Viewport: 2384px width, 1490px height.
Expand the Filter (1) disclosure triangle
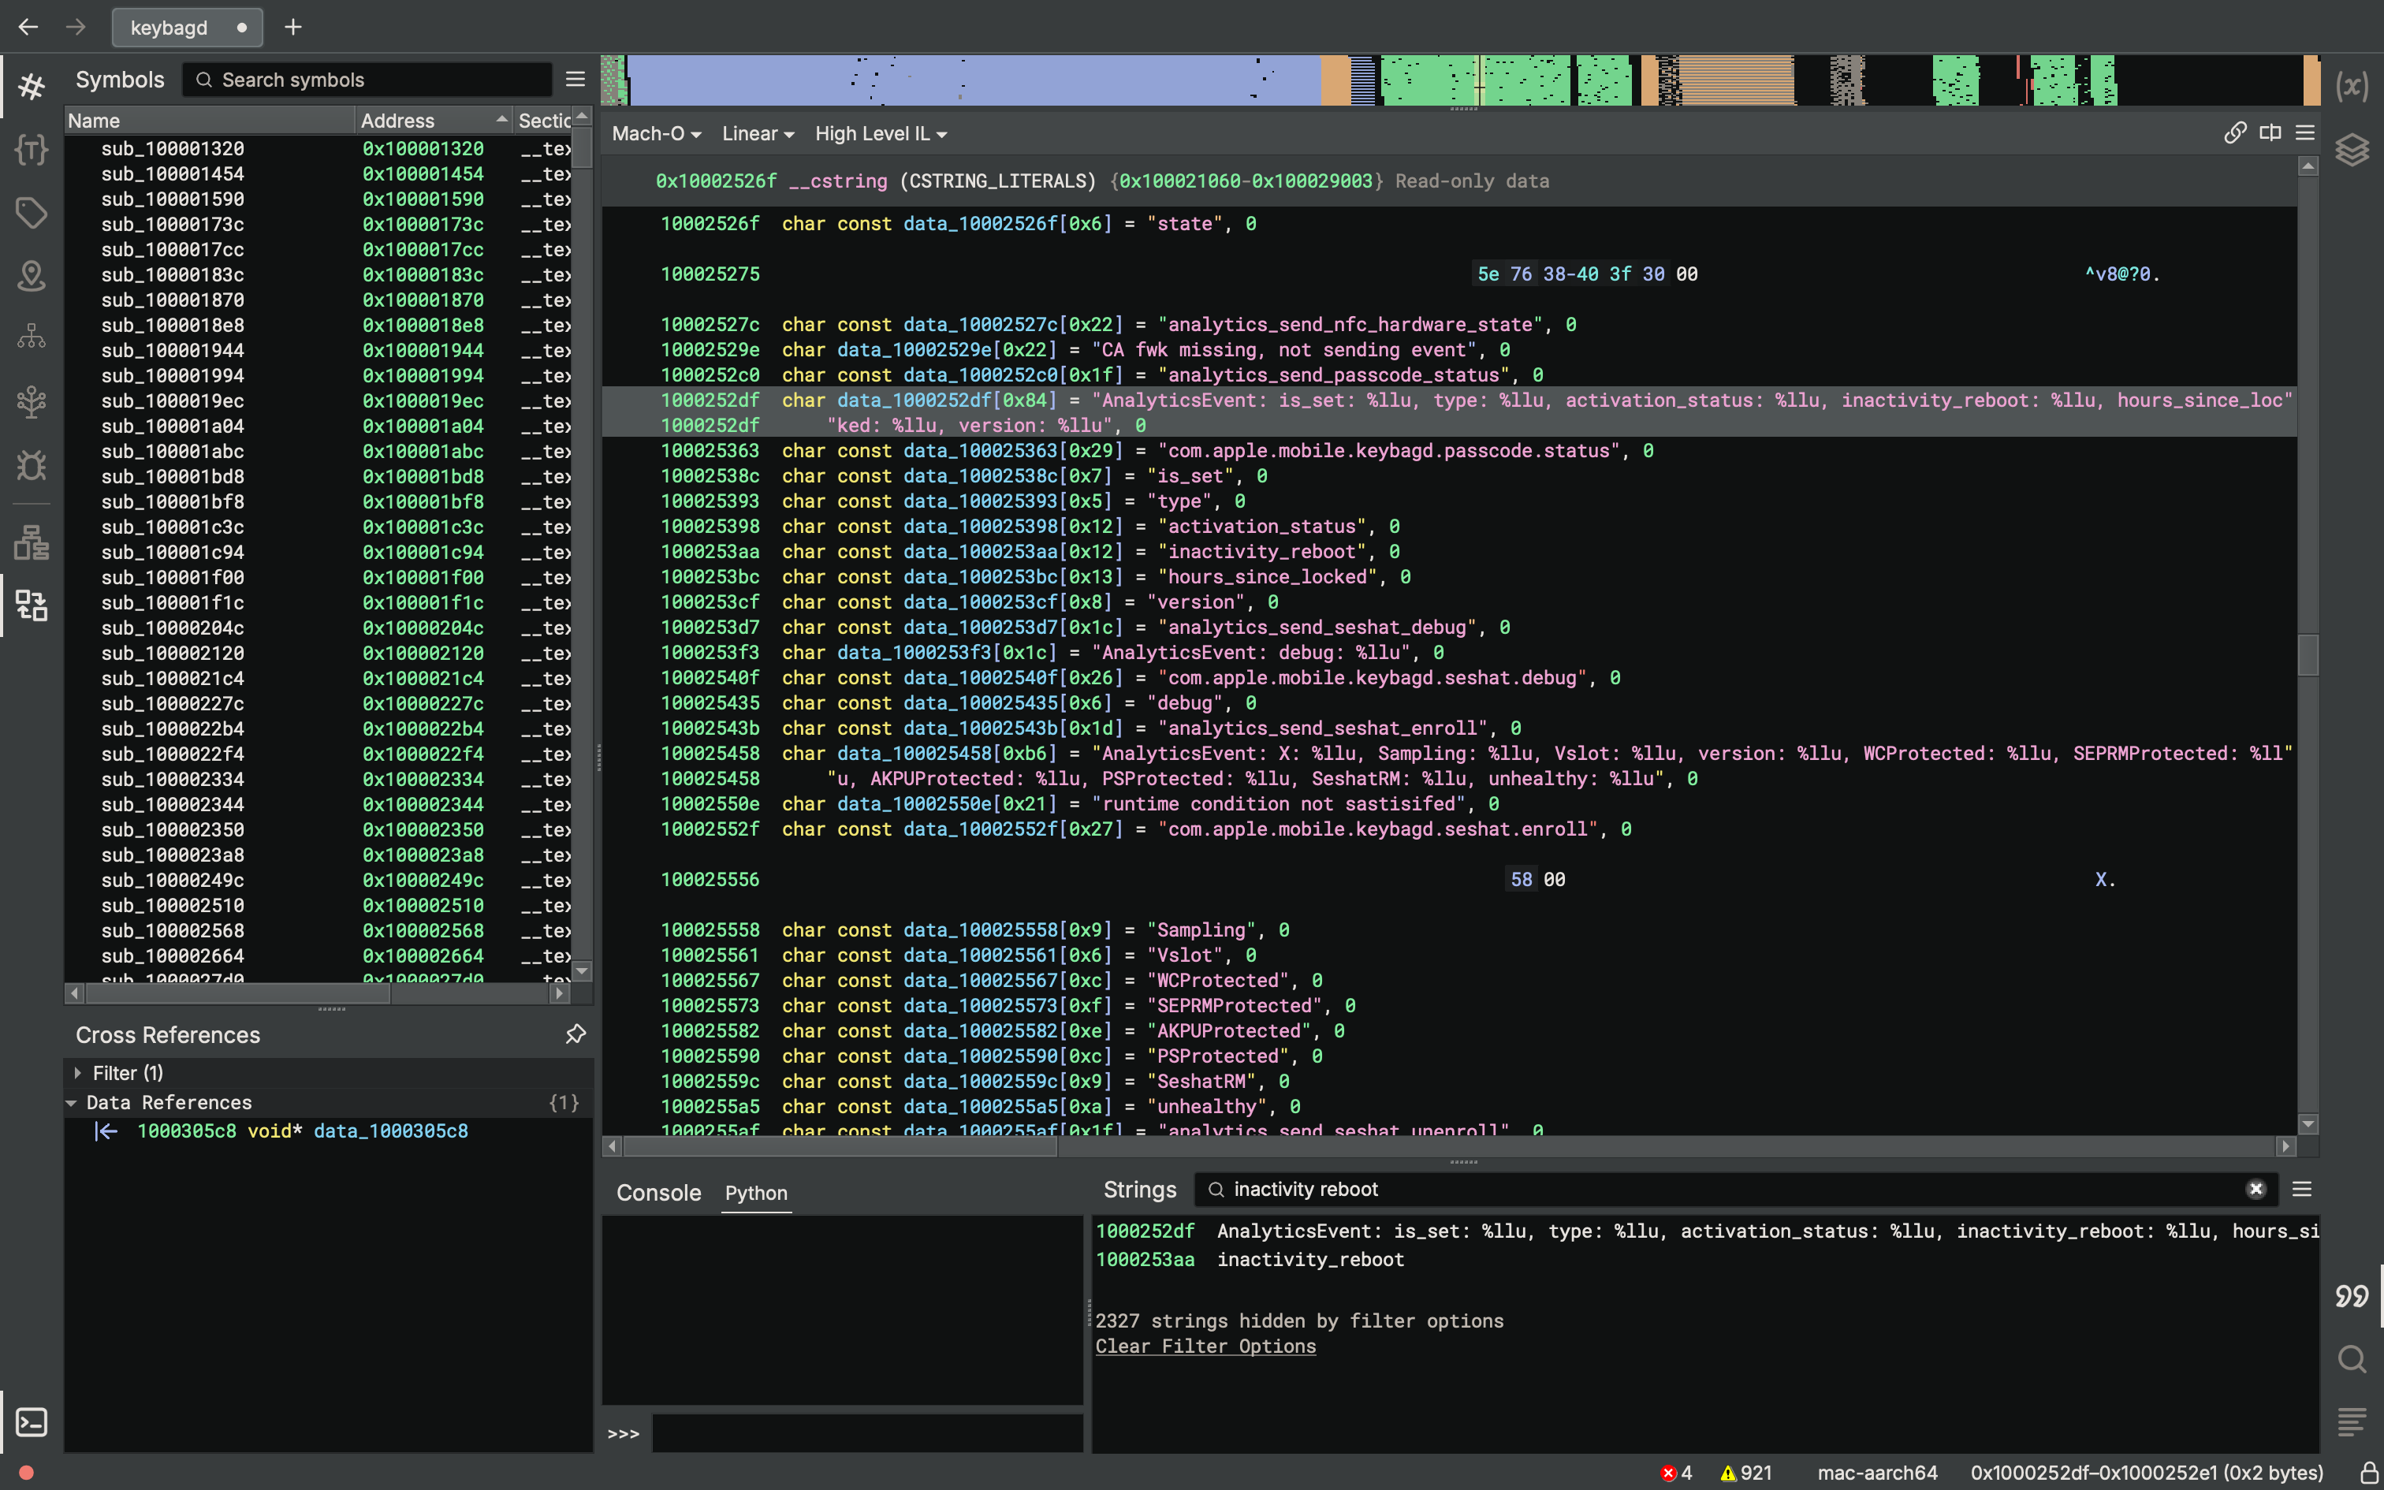(78, 1073)
